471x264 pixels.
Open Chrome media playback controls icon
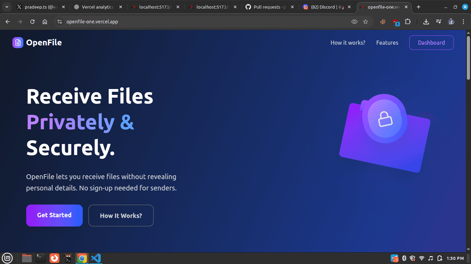coord(438,21)
